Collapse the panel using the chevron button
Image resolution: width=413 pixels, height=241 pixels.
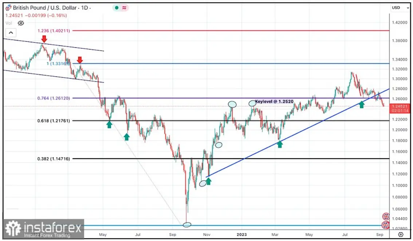coord(11,32)
